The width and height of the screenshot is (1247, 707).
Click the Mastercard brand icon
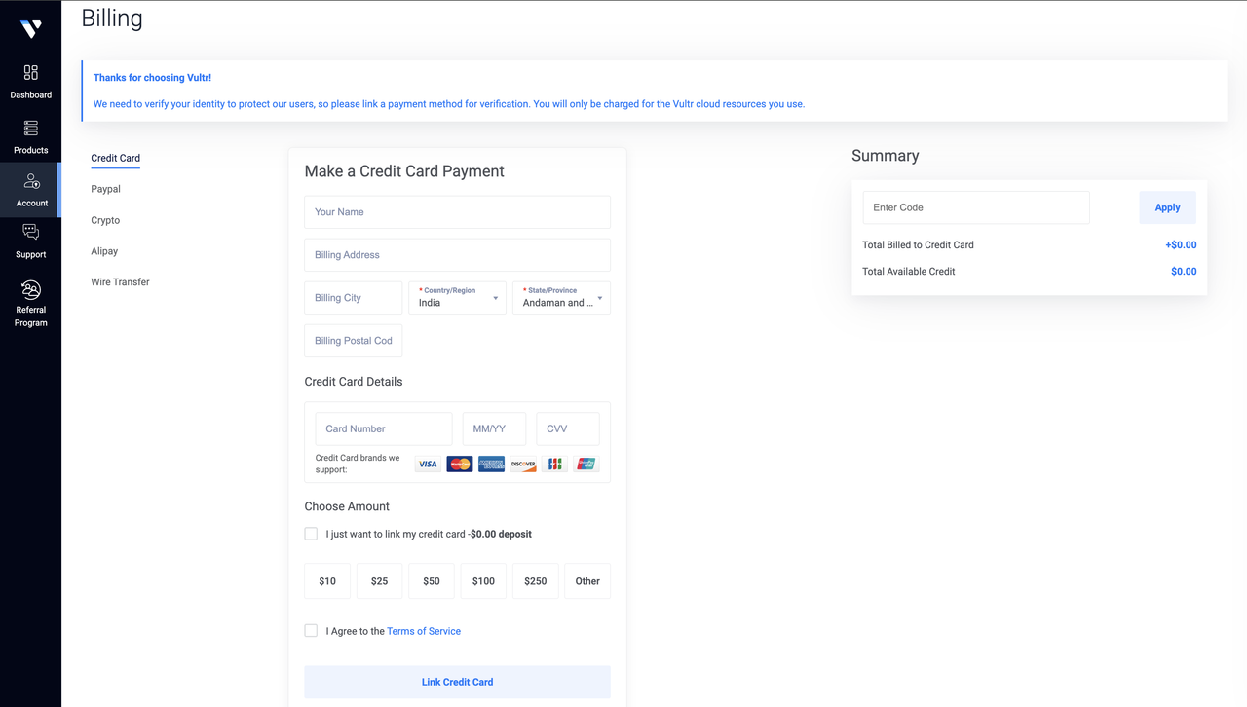click(459, 465)
